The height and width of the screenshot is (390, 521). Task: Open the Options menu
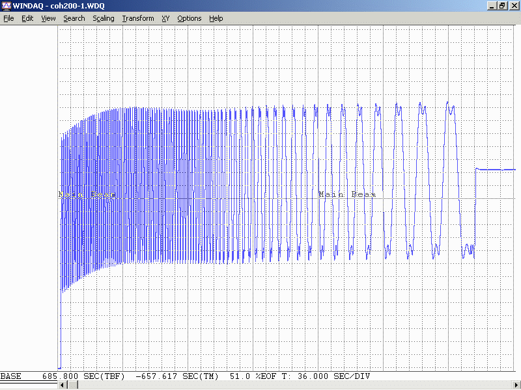pos(189,18)
